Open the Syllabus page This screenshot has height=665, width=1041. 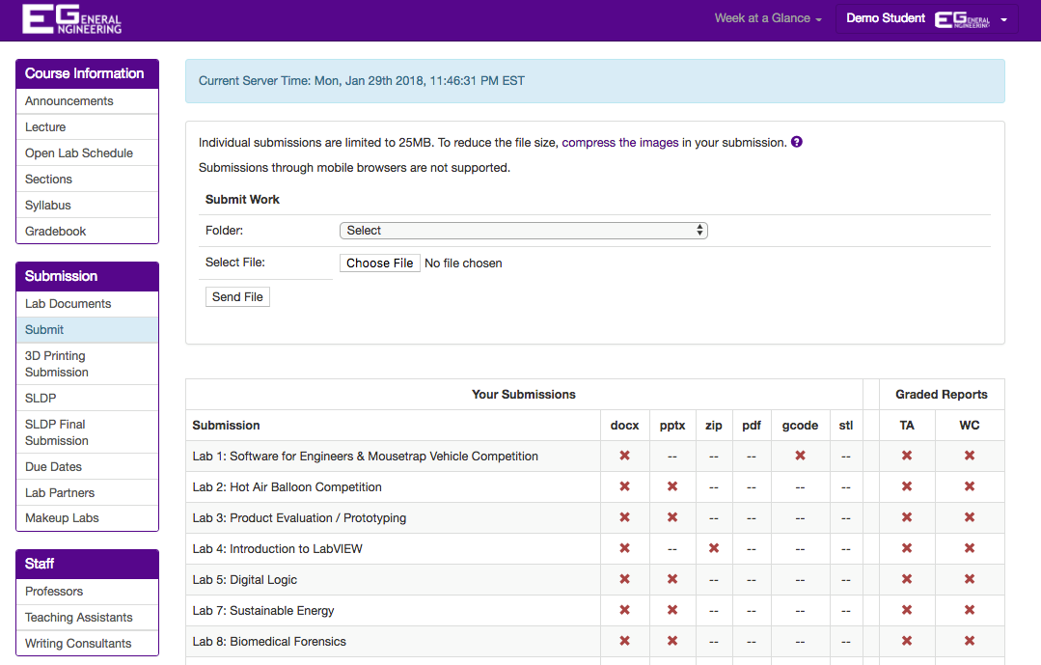click(87, 206)
